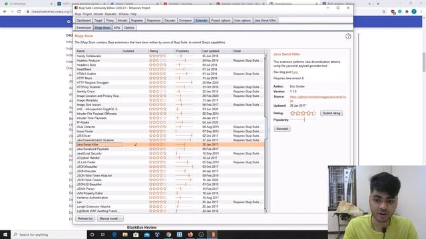Open Microsoft Store icon on the taskbar
The height and width of the screenshot is (239, 426).
pyautogui.click(x=136, y=234)
